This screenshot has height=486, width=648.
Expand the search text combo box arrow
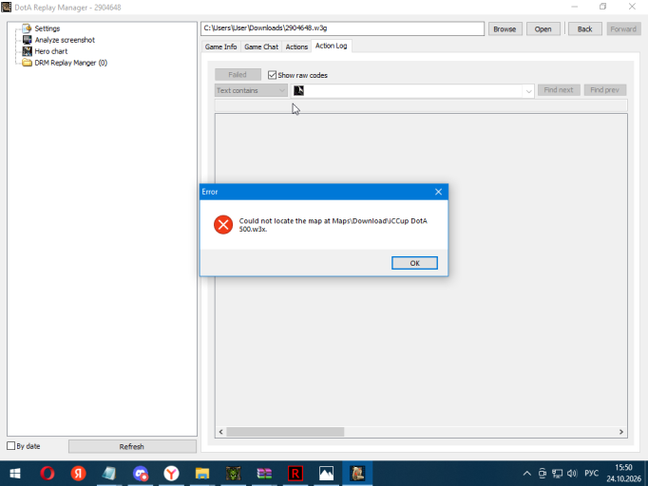528,91
